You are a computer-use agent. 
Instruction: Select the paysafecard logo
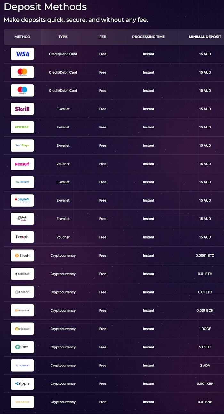tap(22, 200)
